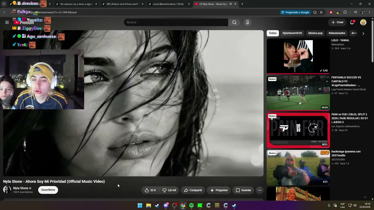374x210 pixels.
Task: Open Chrome extensions puzzle icon
Action: tap(345, 12)
